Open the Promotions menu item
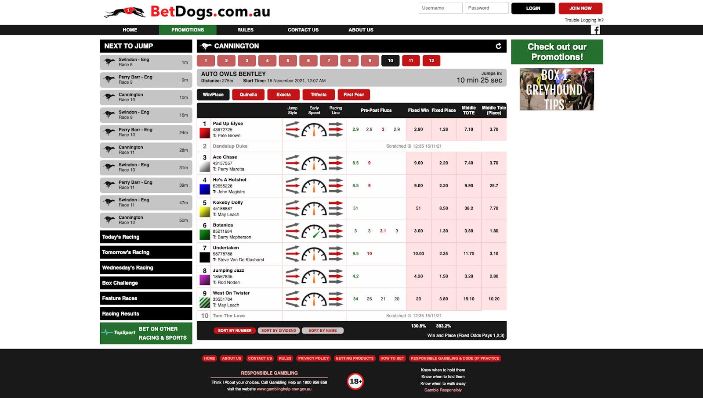 coord(188,30)
